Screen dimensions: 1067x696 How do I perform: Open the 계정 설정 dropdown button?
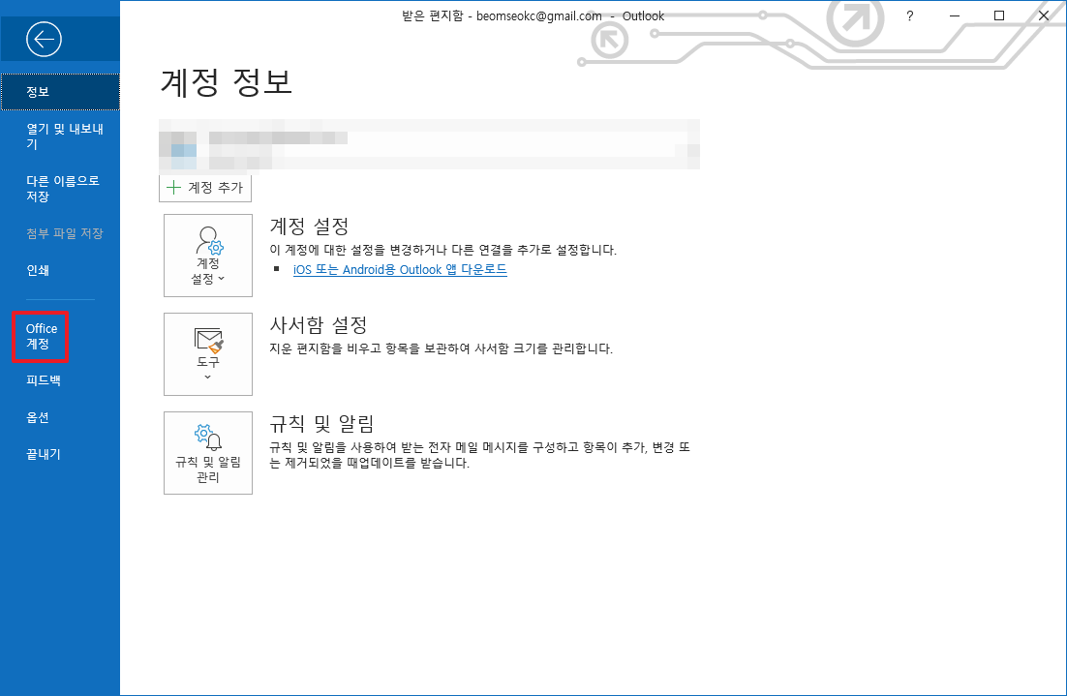[208, 256]
